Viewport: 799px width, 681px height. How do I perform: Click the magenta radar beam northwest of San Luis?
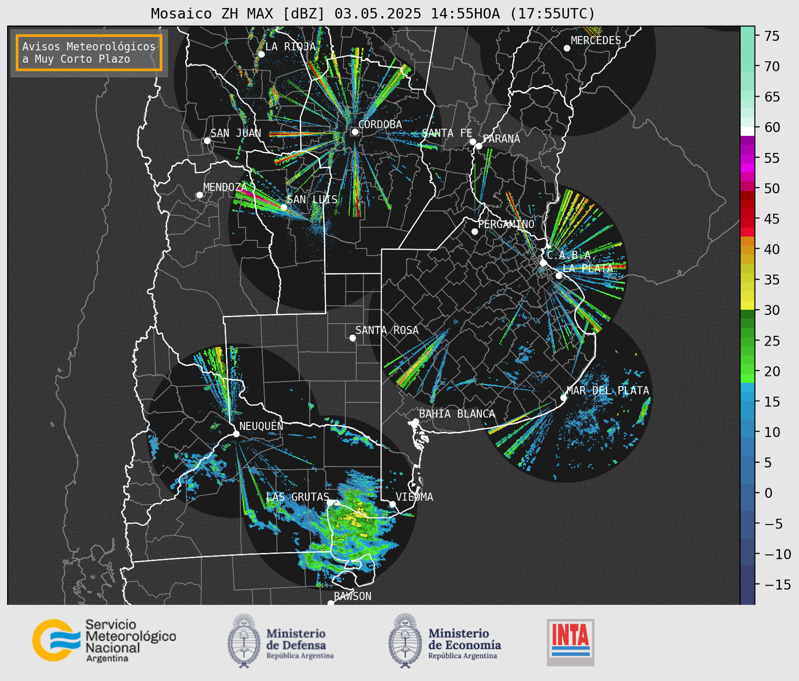(x=260, y=197)
